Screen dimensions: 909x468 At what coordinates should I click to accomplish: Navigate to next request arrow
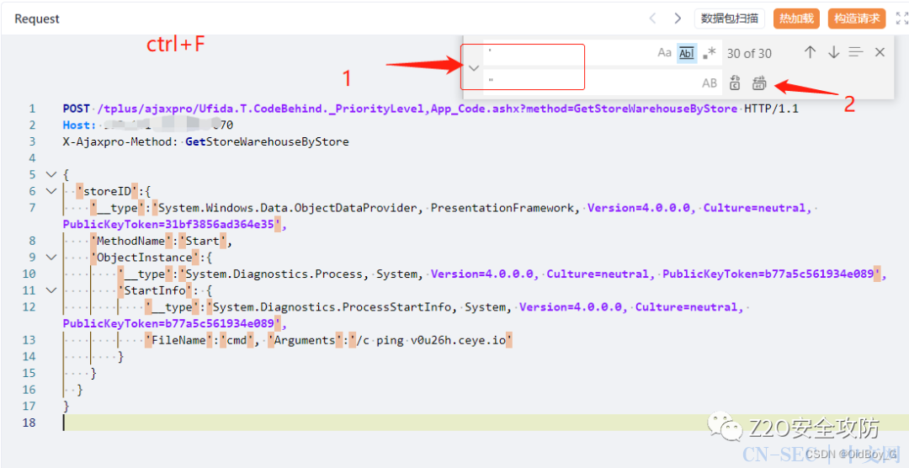pos(677,19)
